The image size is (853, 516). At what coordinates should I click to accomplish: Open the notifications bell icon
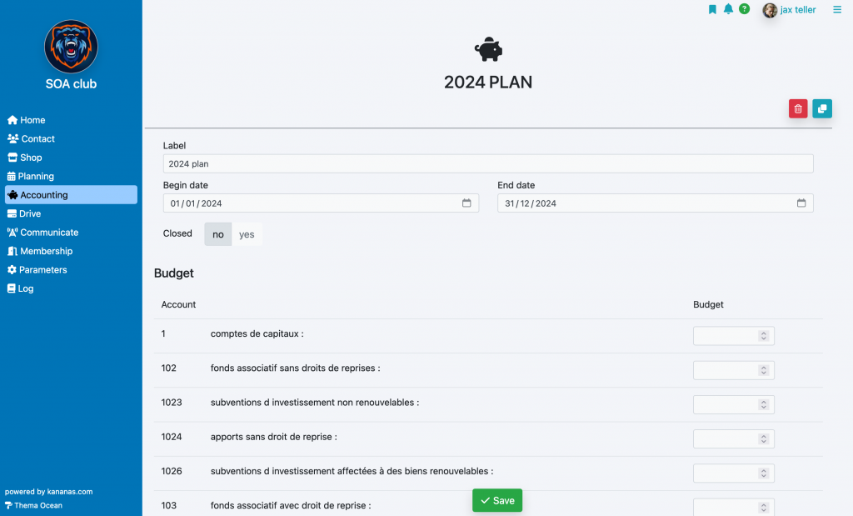728,9
